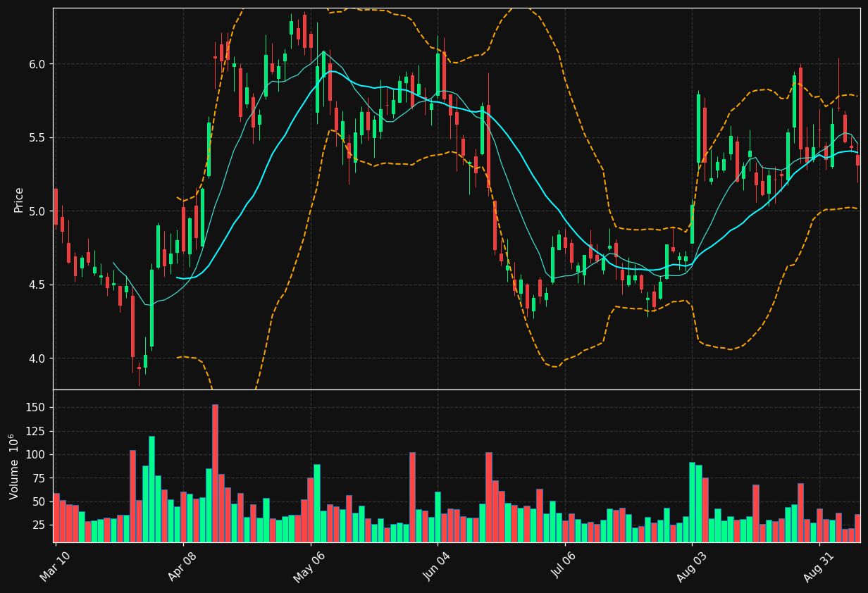Image resolution: width=868 pixels, height=593 pixels.
Task: Click the 4.0 price tick label
Action: 38,358
